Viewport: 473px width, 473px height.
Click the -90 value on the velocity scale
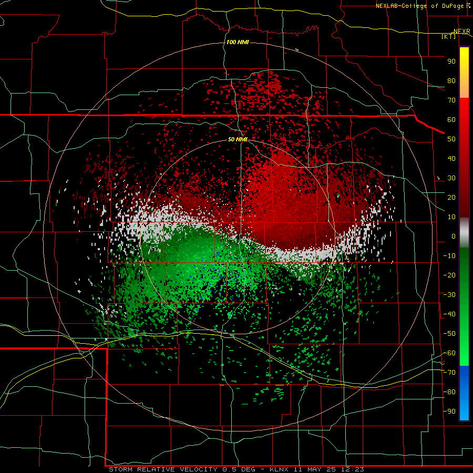point(449,412)
